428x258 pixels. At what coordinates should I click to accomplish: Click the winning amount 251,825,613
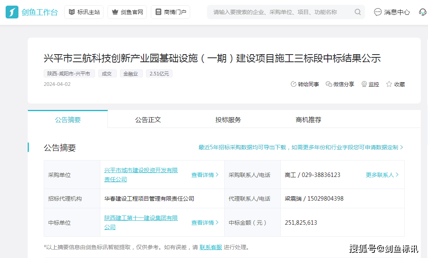point(301,223)
